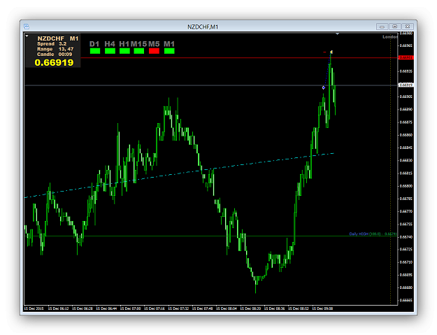The image size is (437, 335).
Task: Click the 0.66800 price axis label
Action: pos(406,186)
